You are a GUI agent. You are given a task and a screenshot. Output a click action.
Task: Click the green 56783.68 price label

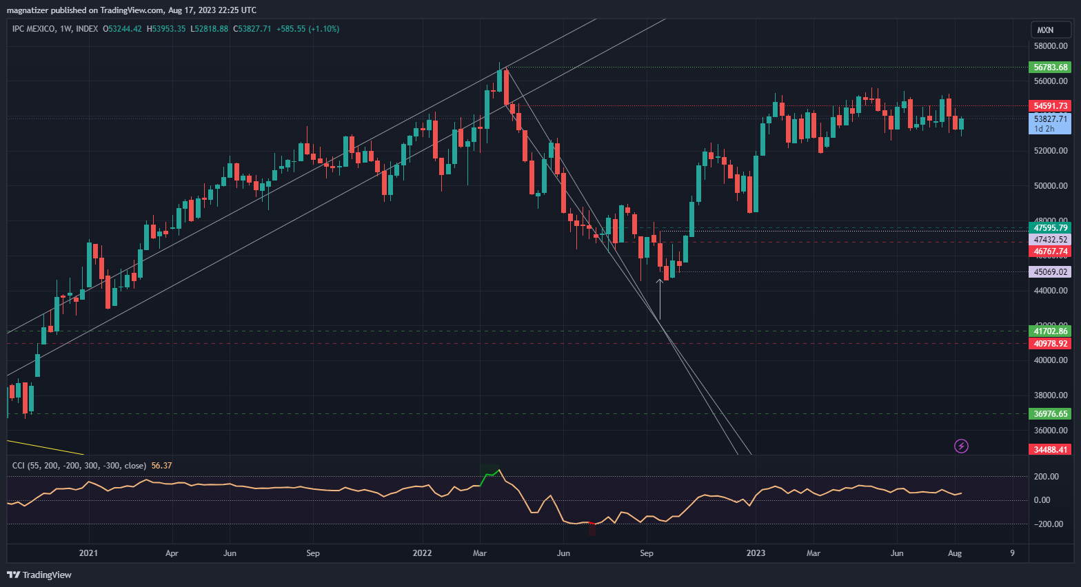[1051, 68]
